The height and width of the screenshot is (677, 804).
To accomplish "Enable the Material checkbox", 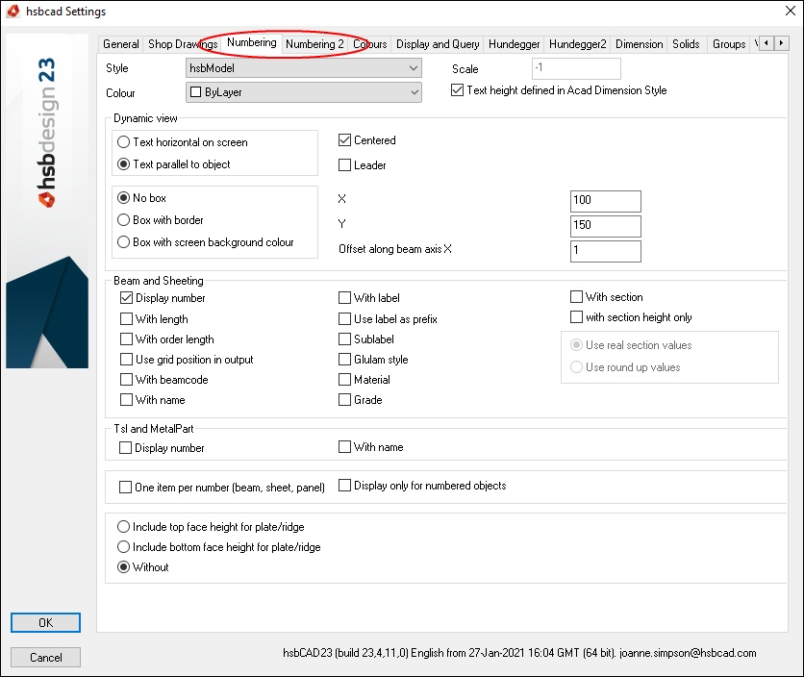I will (x=364, y=380).
